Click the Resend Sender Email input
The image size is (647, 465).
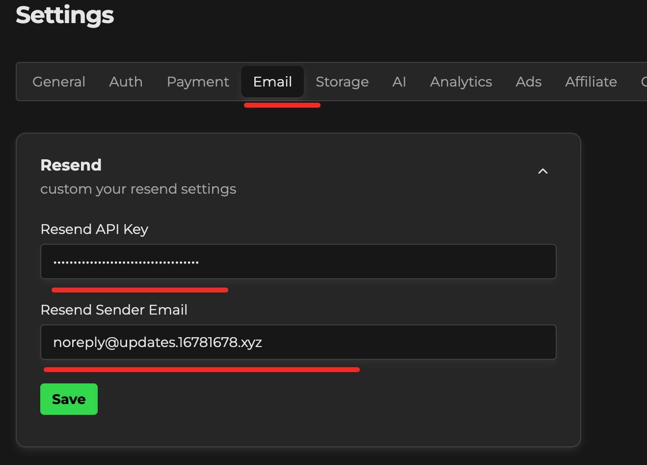click(298, 342)
